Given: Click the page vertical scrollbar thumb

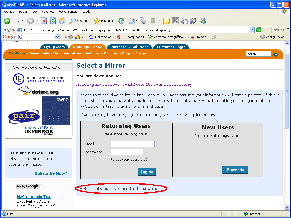Looking at the screenshot, I should pos(287,91).
